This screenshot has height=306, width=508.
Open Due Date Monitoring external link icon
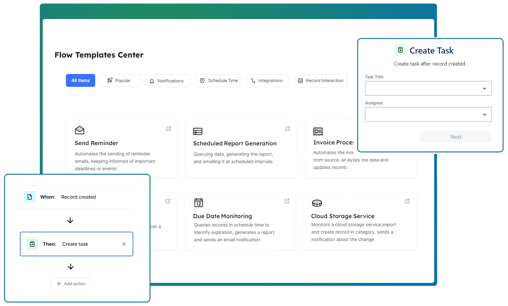click(x=287, y=201)
